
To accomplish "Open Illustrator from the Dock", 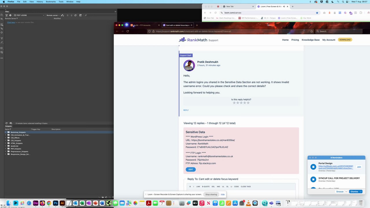I will (x=62, y=203).
